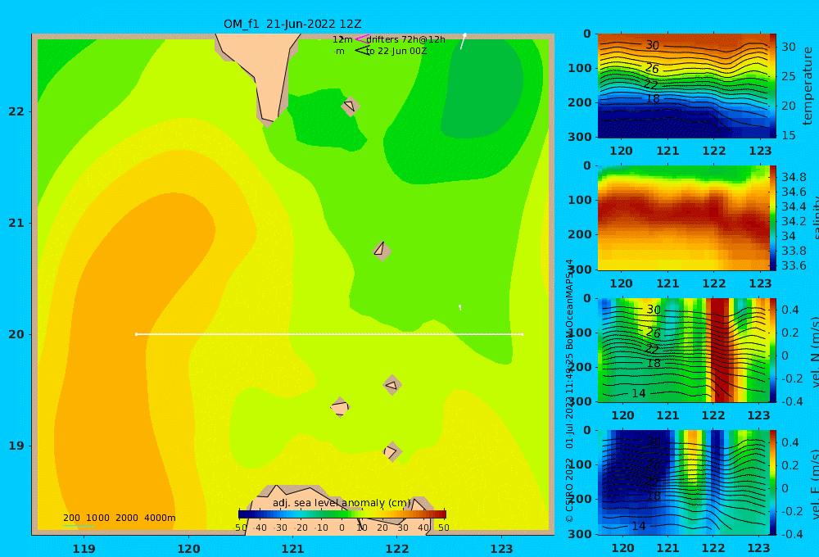Click the 33.6 tick on the salinity colorbar
Viewport: 819px width, 557px height.
tap(794, 265)
